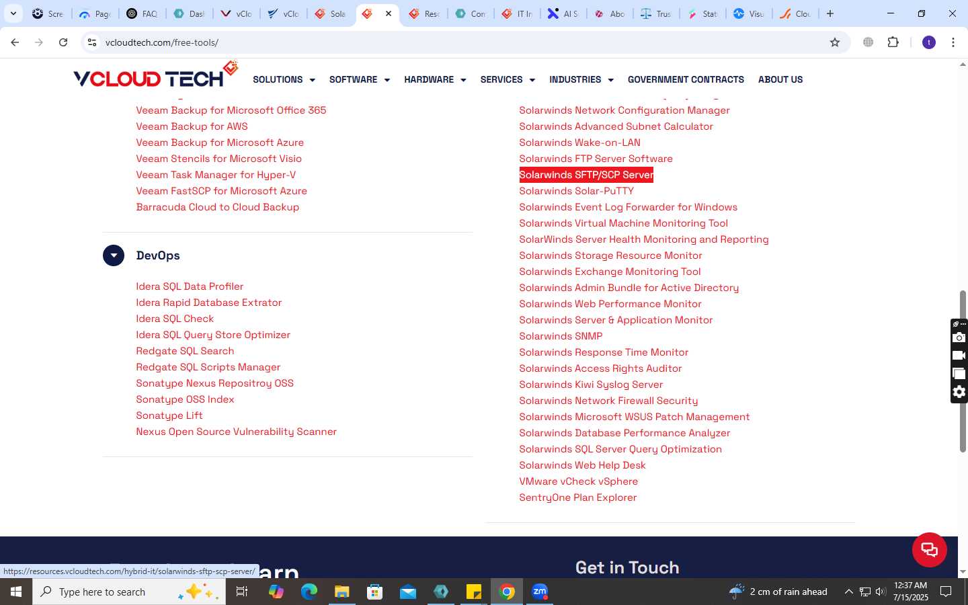Close the active browser tab

coord(389,13)
